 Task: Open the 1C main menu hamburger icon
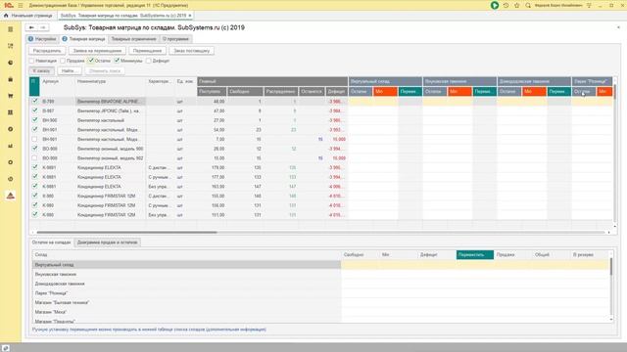21,5
